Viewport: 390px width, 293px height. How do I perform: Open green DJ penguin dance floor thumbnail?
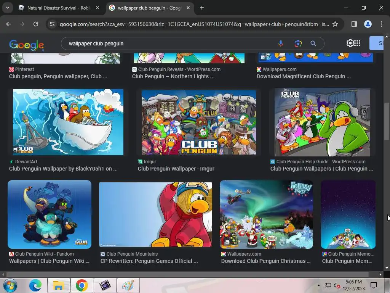(322, 122)
